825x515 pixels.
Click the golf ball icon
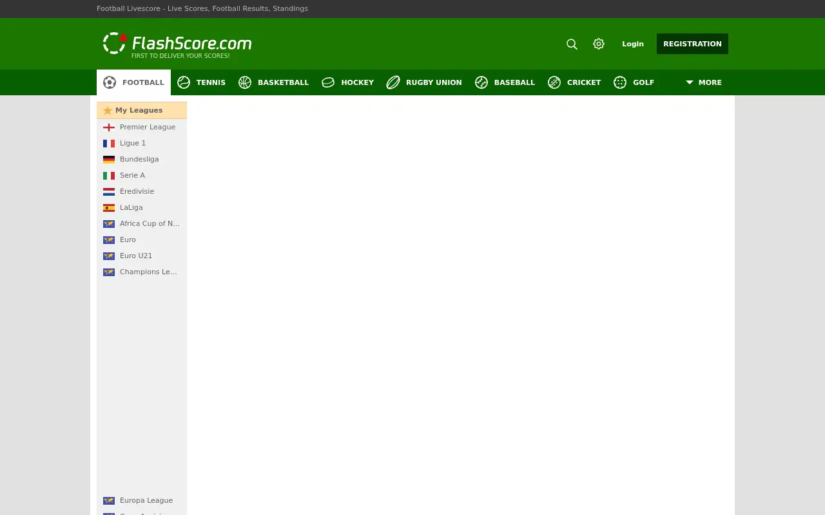(x=620, y=82)
